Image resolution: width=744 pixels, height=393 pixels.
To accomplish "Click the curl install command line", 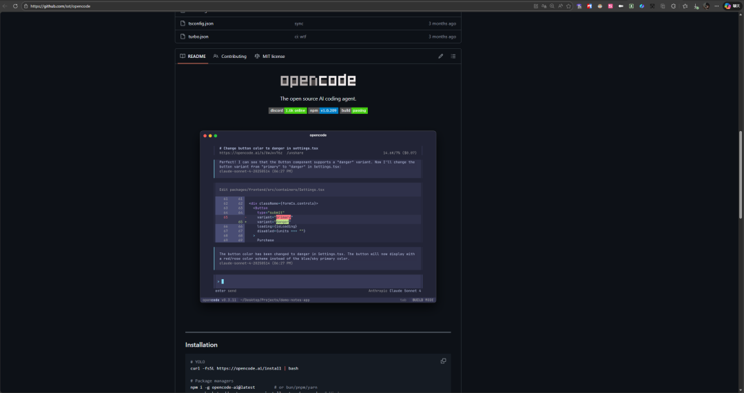I will point(245,368).
